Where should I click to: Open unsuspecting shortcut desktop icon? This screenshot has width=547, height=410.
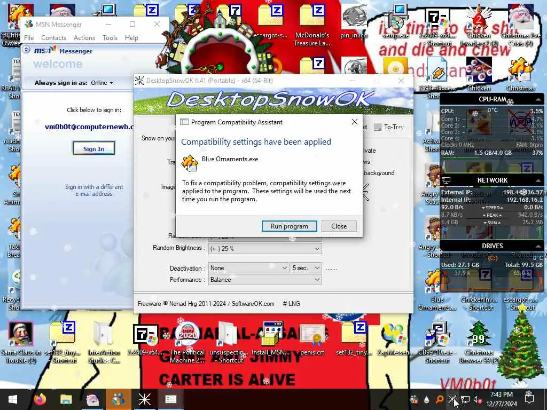[x=229, y=343]
